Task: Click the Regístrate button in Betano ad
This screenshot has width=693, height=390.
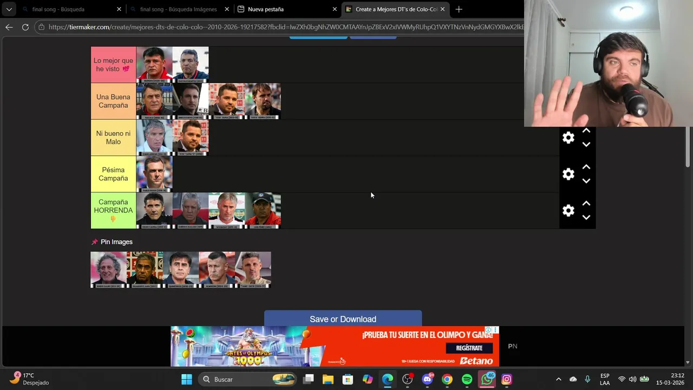Action: [x=469, y=348]
